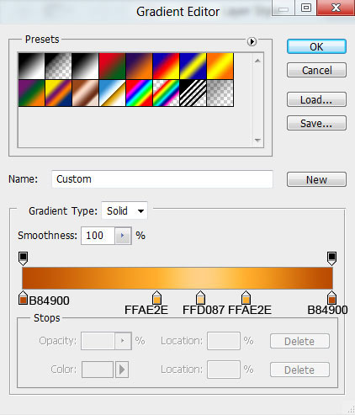Select the chrome gradient preset
Image resolution: width=355 pixels, height=415 pixels.
tap(112, 93)
